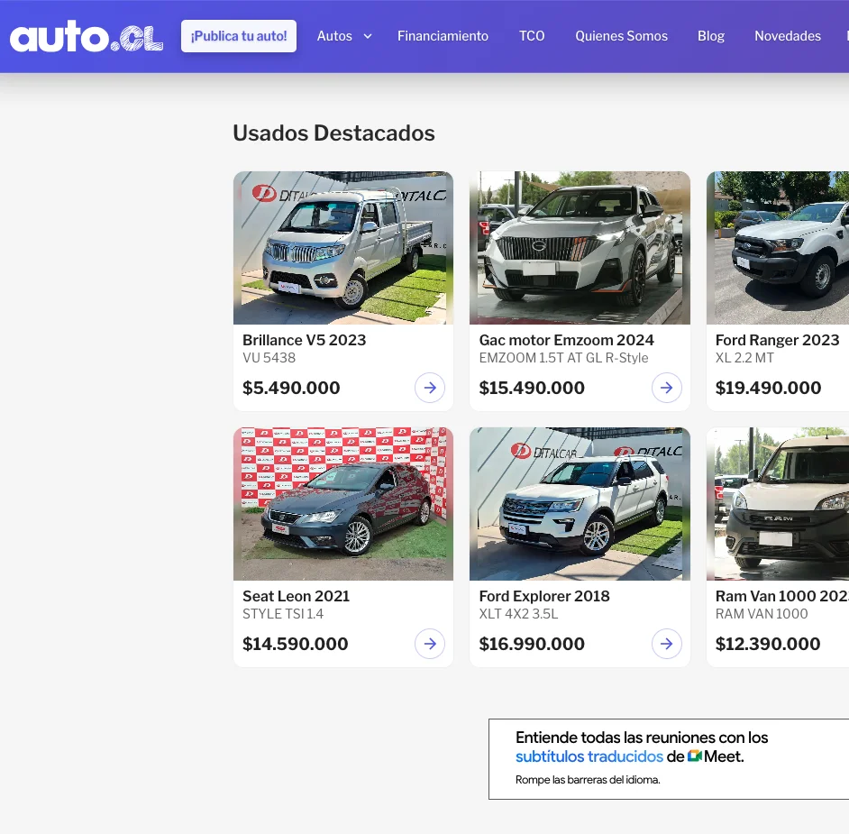Image resolution: width=849 pixels, height=834 pixels.
Task: Click the Google Meet icon in the ad
Action: coord(695,756)
